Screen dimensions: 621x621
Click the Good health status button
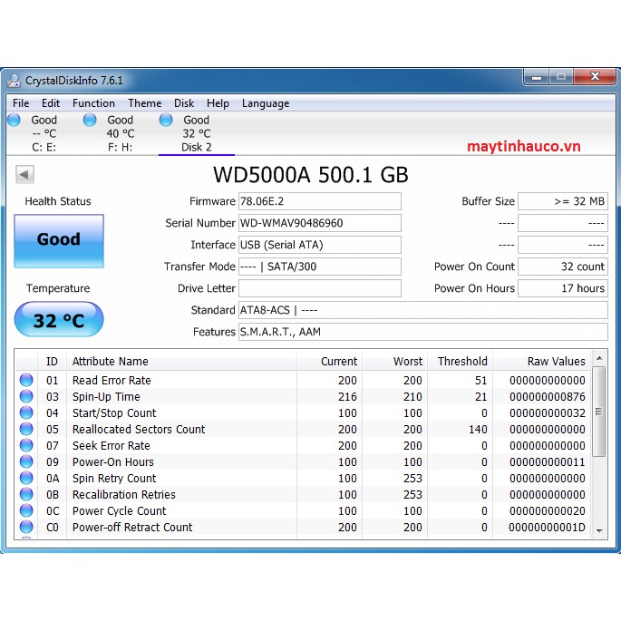[x=59, y=240]
